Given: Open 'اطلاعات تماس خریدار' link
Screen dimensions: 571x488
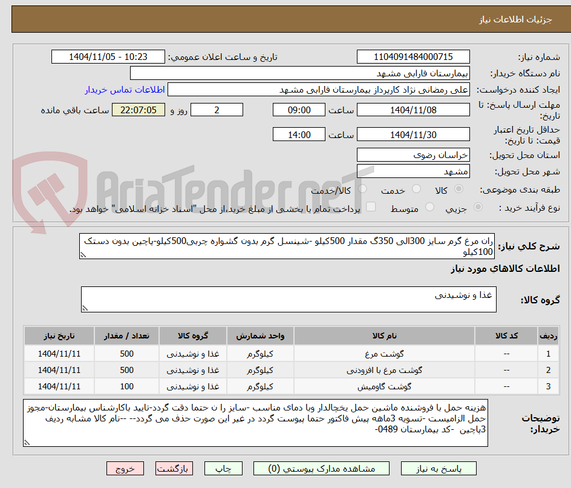Looking at the screenshot, I should tap(125, 90).
